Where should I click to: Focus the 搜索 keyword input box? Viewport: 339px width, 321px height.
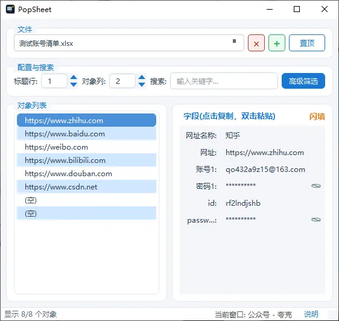pyautogui.click(x=224, y=81)
